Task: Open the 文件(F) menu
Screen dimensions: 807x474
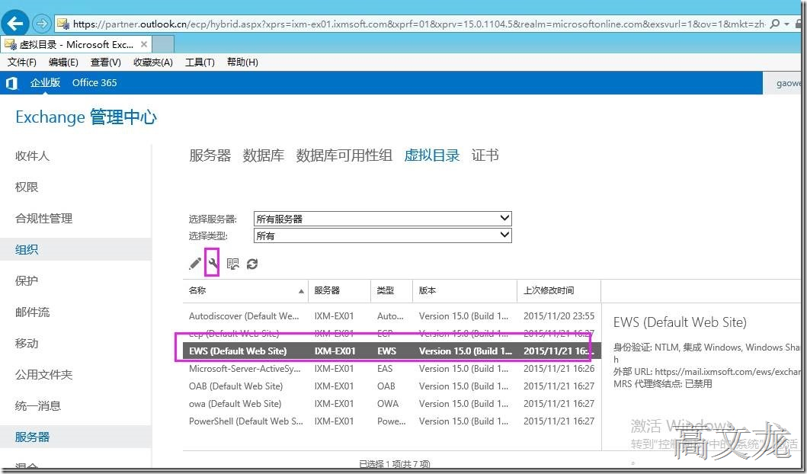Action: (21, 62)
